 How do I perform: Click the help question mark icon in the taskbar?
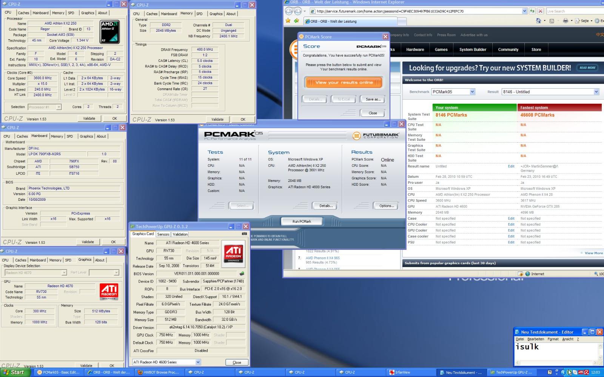click(550, 372)
